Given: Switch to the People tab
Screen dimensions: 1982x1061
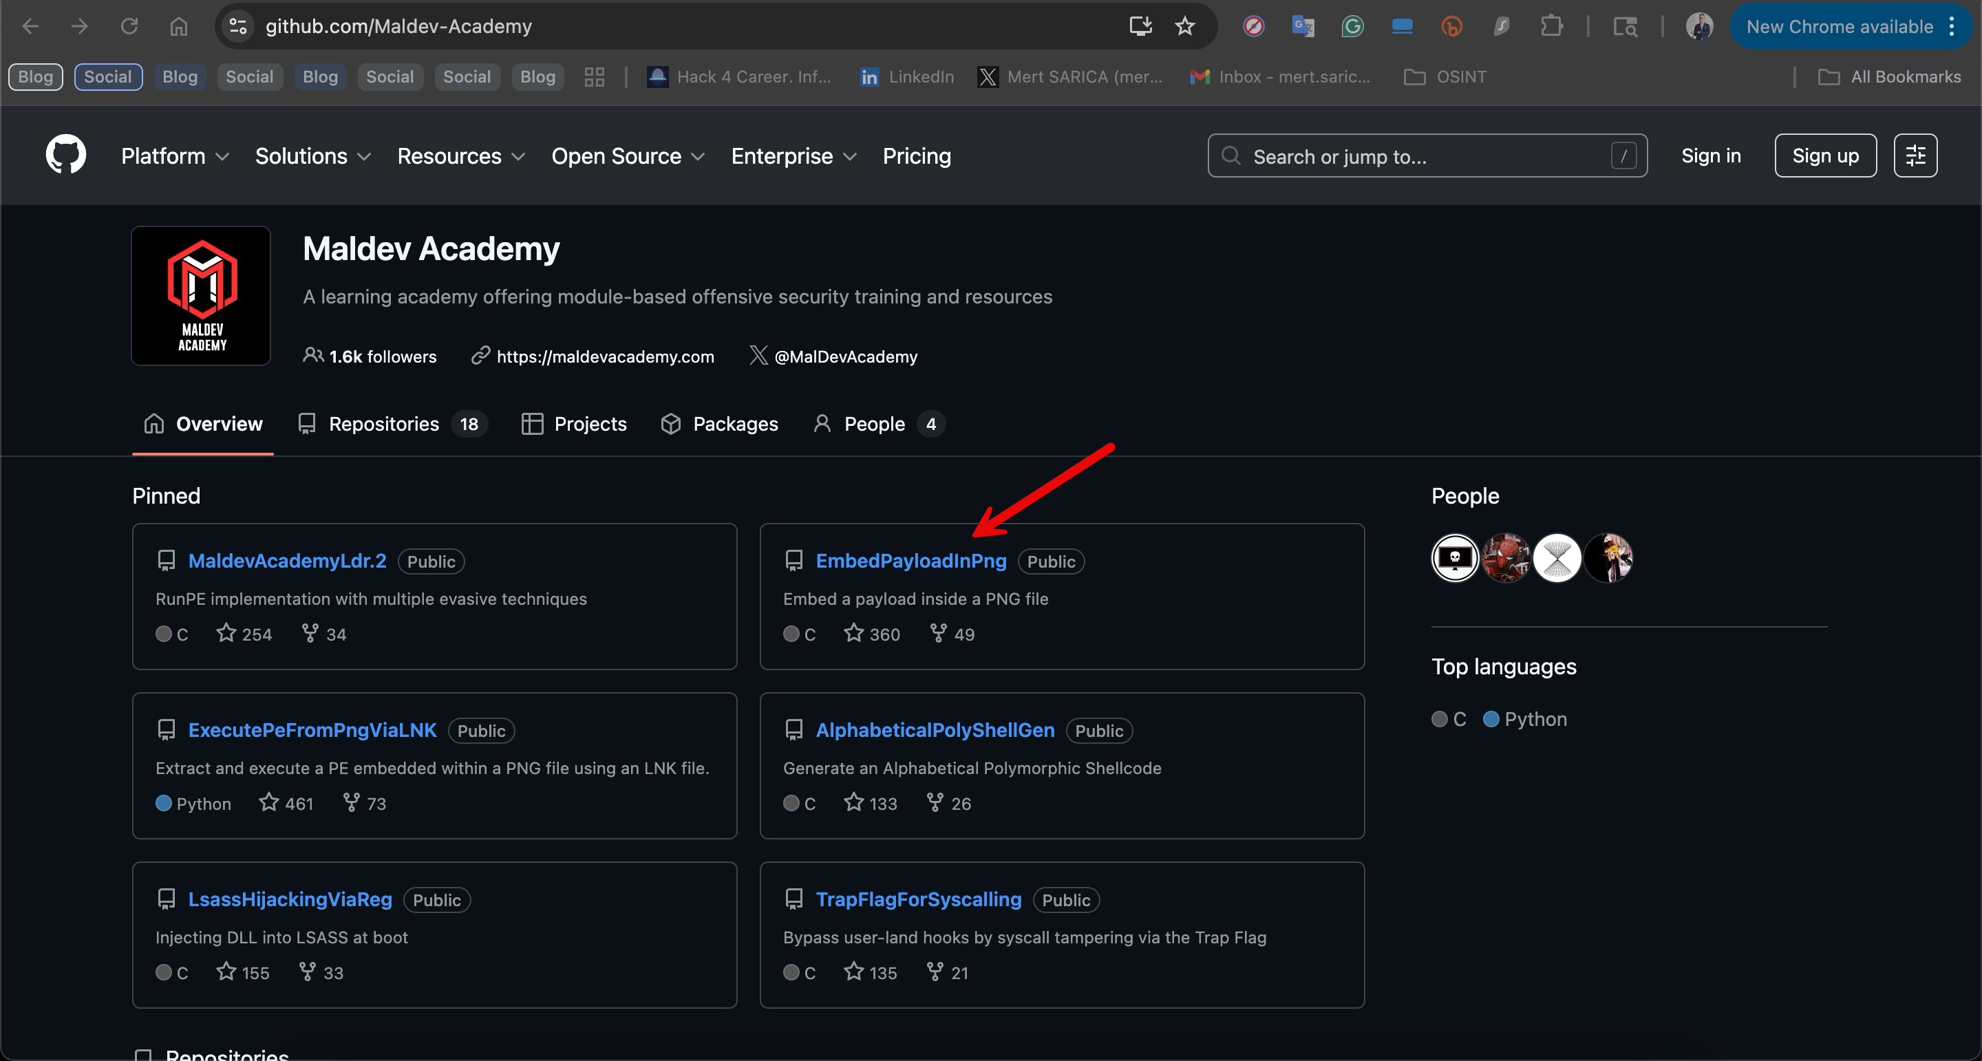Looking at the screenshot, I should click(x=879, y=424).
